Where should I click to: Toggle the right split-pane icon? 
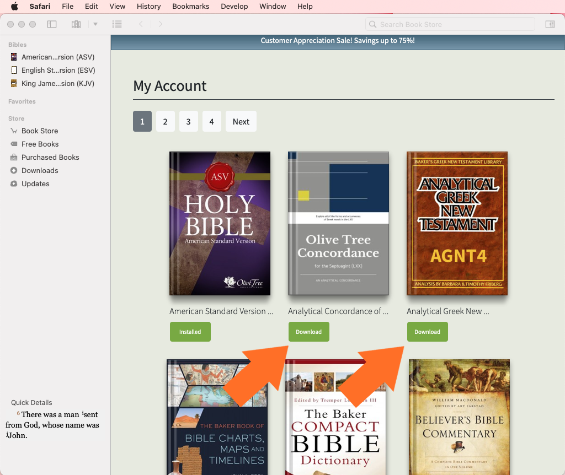pyautogui.click(x=550, y=24)
